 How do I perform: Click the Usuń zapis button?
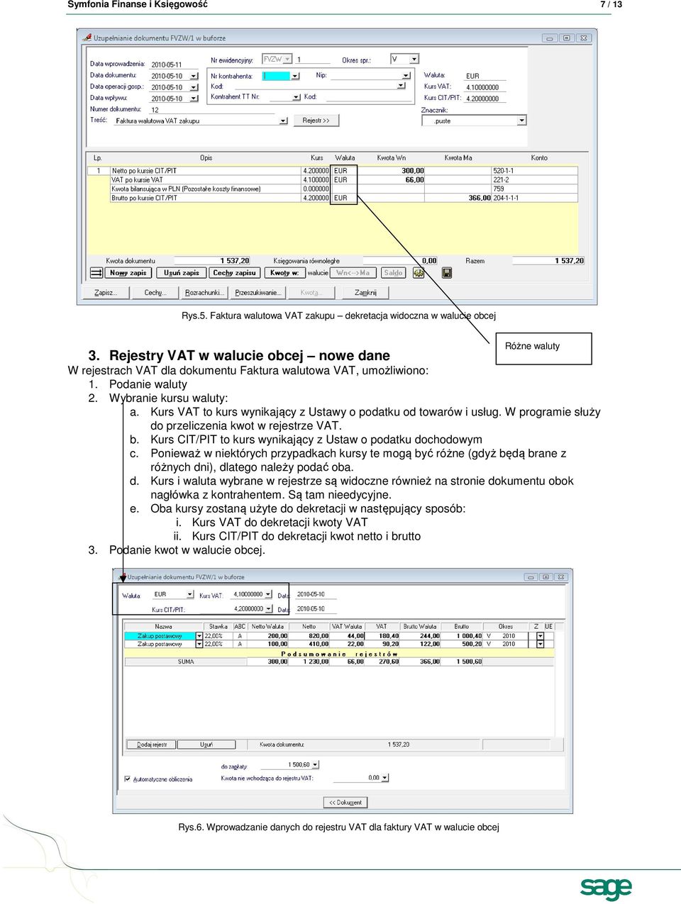182,273
